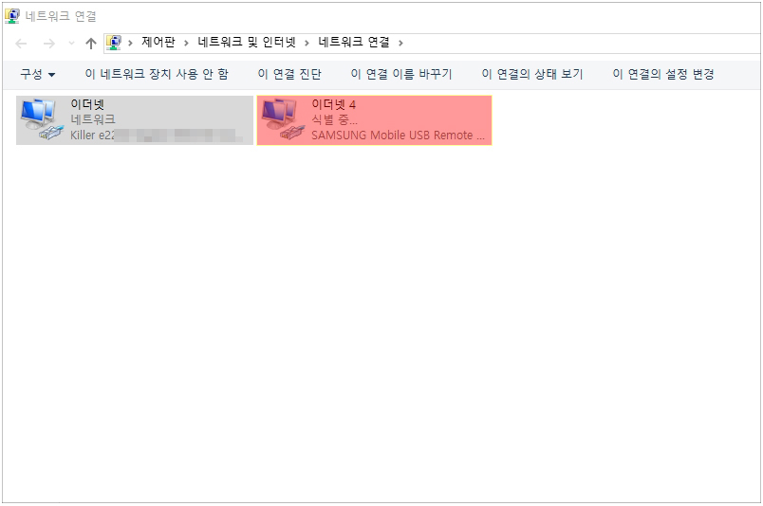Select the 이더넷 Killer network adapter icon
Screen dimensions: 763x506
click(42, 119)
